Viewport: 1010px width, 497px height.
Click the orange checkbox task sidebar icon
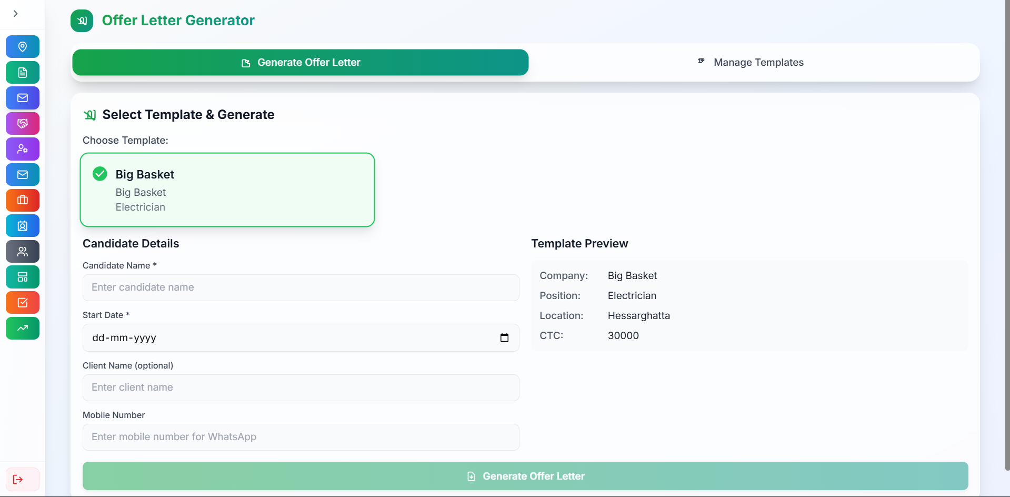coord(23,303)
